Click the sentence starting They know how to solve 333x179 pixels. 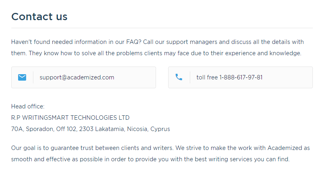(165, 53)
